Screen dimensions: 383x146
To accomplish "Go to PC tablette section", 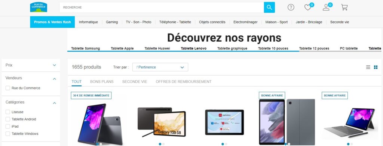I will click(x=349, y=48).
